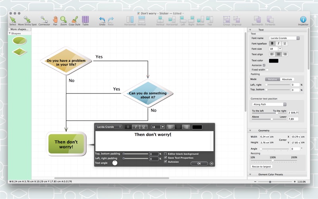Align text right in Inspector
Viewport: 318px width, 199px height.
click(x=285, y=54)
